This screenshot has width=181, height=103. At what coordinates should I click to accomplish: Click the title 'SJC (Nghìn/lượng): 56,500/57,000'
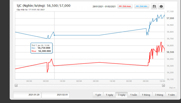43,6
